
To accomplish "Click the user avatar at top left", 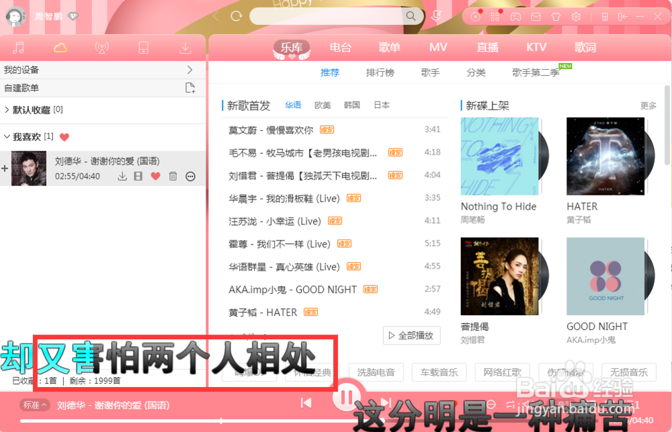I will click(x=15, y=16).
